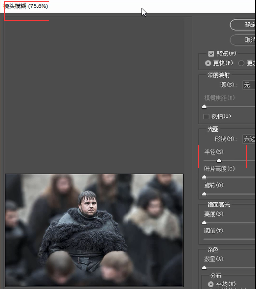Enable the 反相(I) invert checkbox
Image resolution: width=256 pixels, height=289 pixels.
(x=206, y=116)
